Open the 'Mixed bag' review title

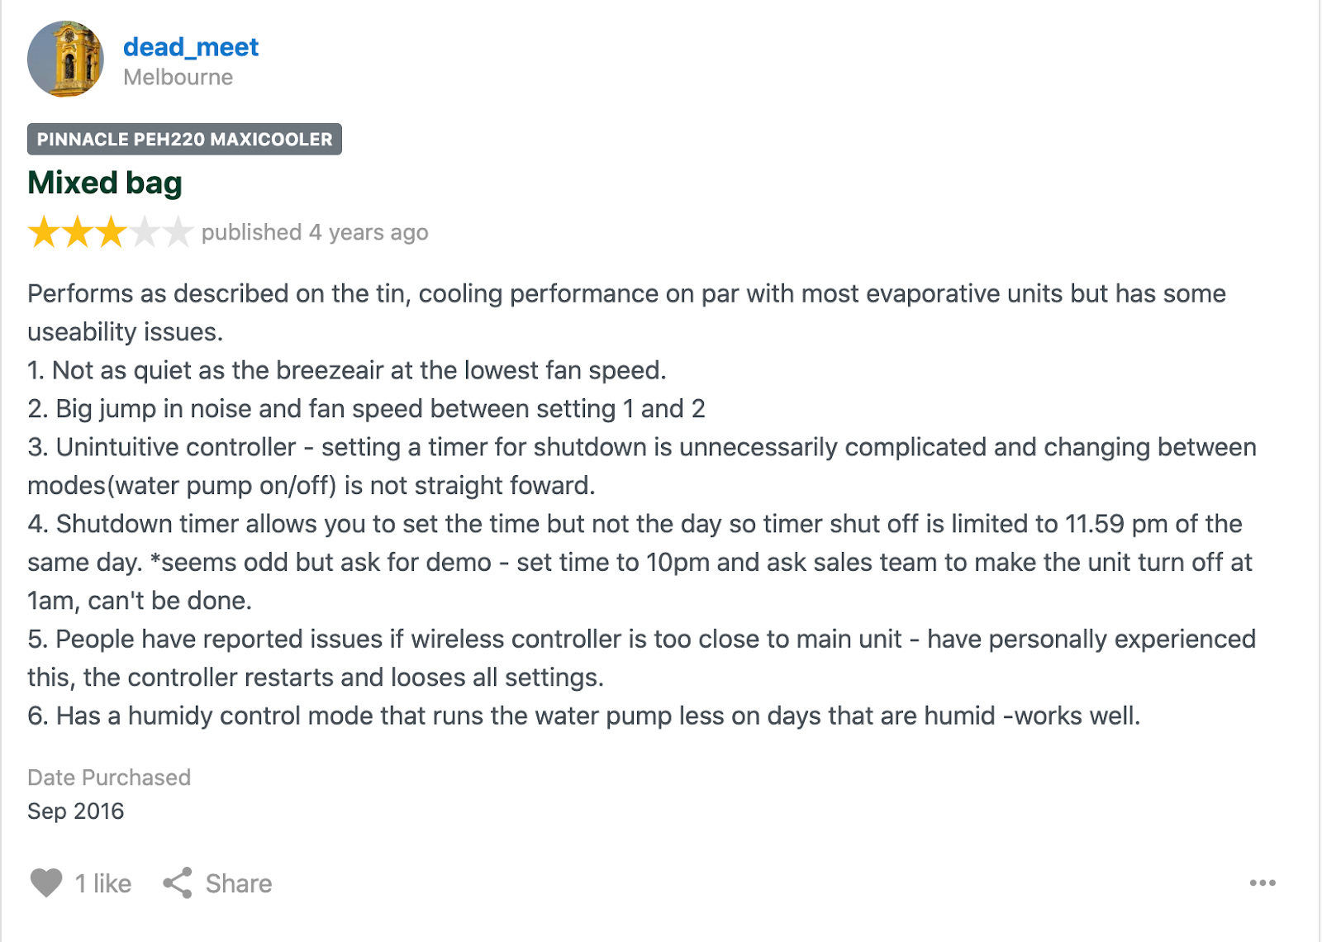(105, 183)
